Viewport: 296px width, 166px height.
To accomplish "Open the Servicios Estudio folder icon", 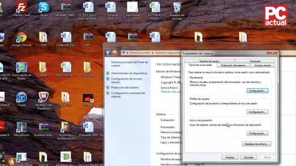I will (88, 159).
